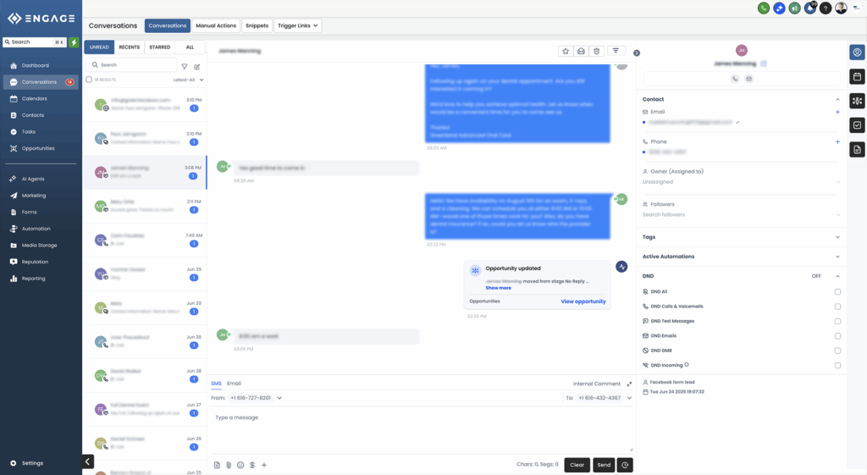Click the filter funnel in conversation list
Image resolution: width=867 pixels, height=475 pixels.
click(185, 66)
